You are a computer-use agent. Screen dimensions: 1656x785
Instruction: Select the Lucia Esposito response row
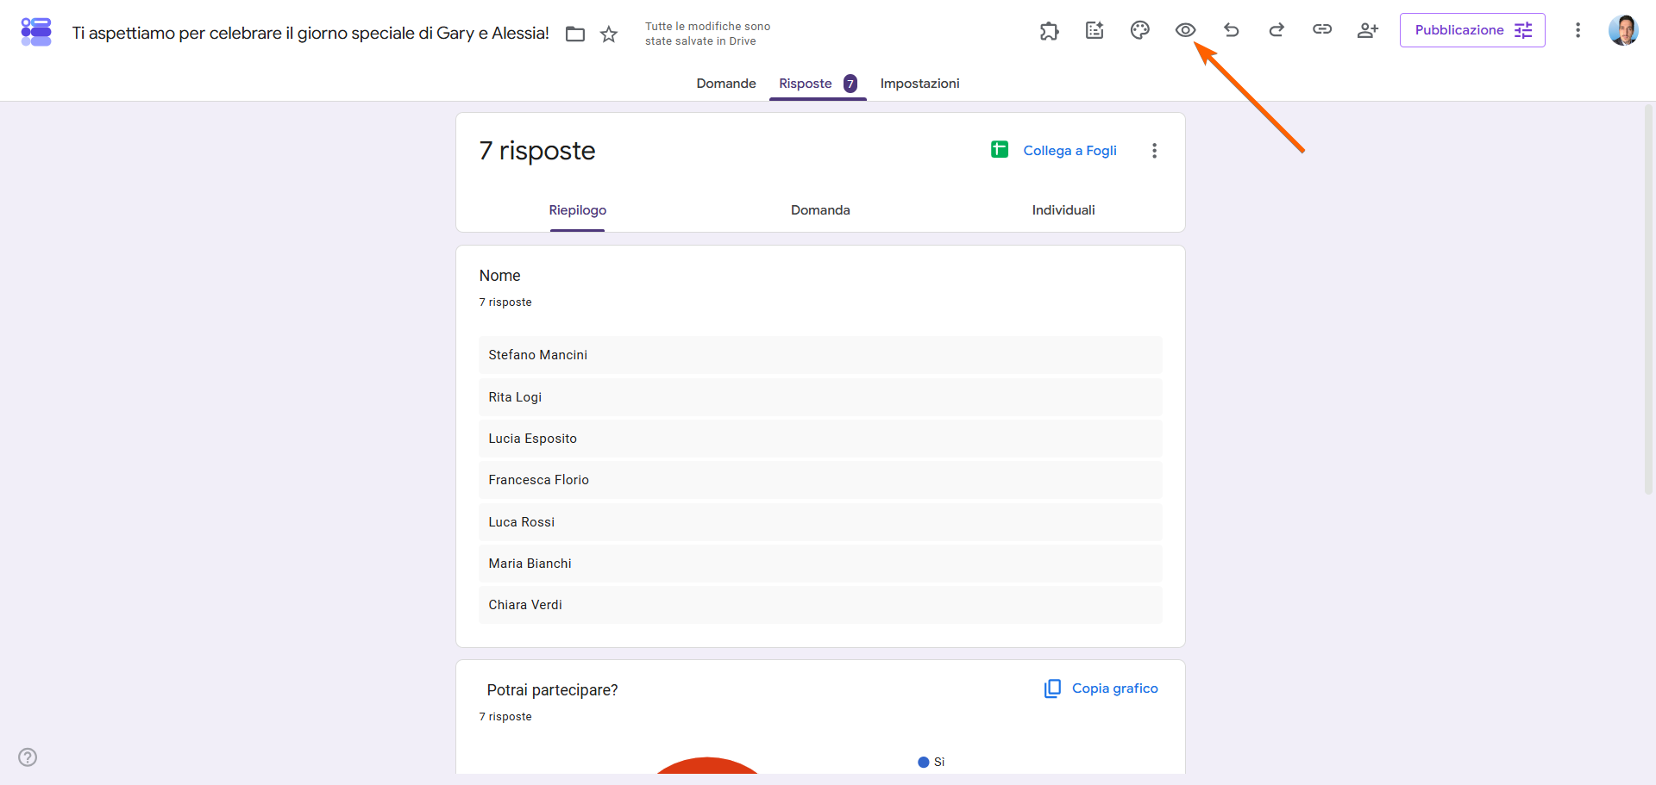(820, 439)
